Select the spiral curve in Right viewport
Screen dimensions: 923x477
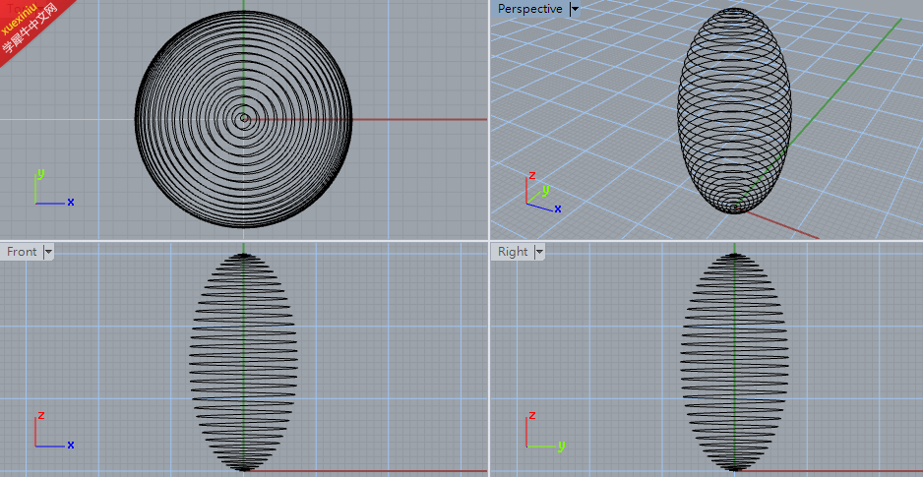pyautogui.click(x=734, y=362)
